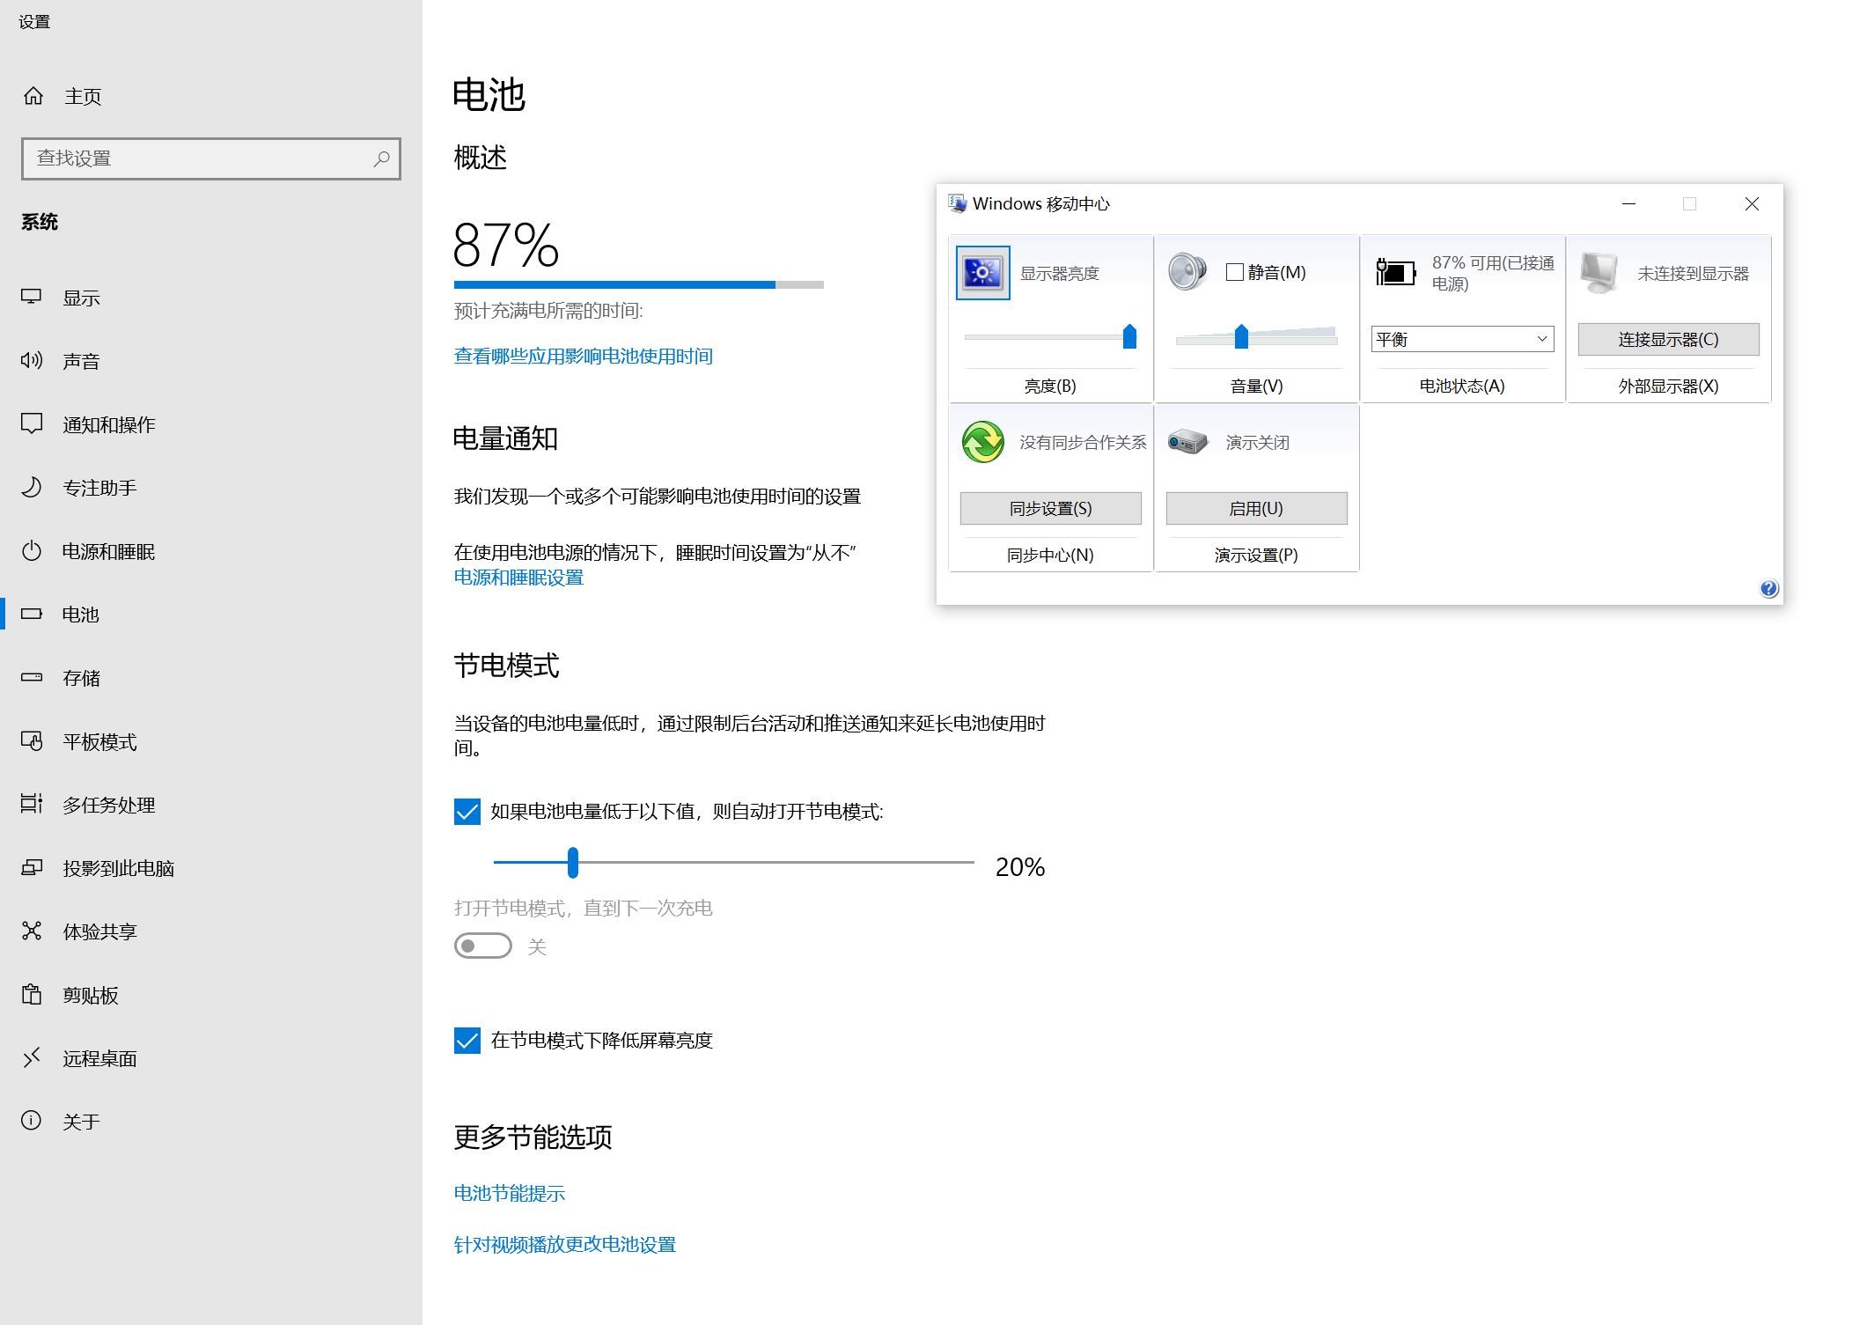The height and width of the screenshot is (1325, 1867).
Task: Click the 连接显示器(C) button
Action: click(x=1667, y=339)
